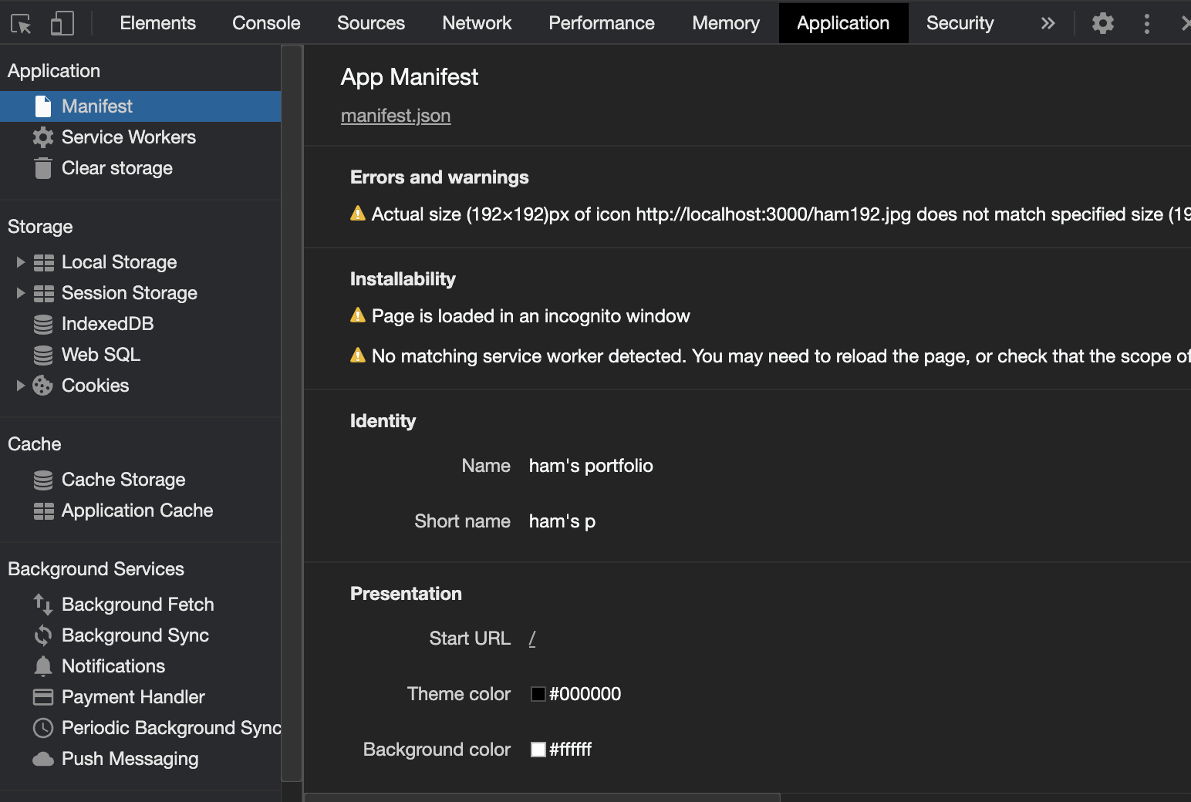Click the Start URL slash link
The height and width of the screenshot is (802, 1191).
(x=532, y=639)
